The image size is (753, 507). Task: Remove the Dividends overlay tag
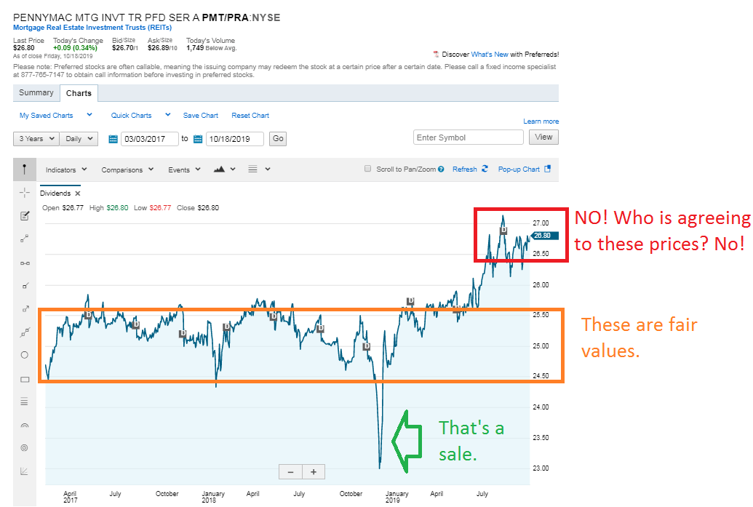[x=78, y=193]
